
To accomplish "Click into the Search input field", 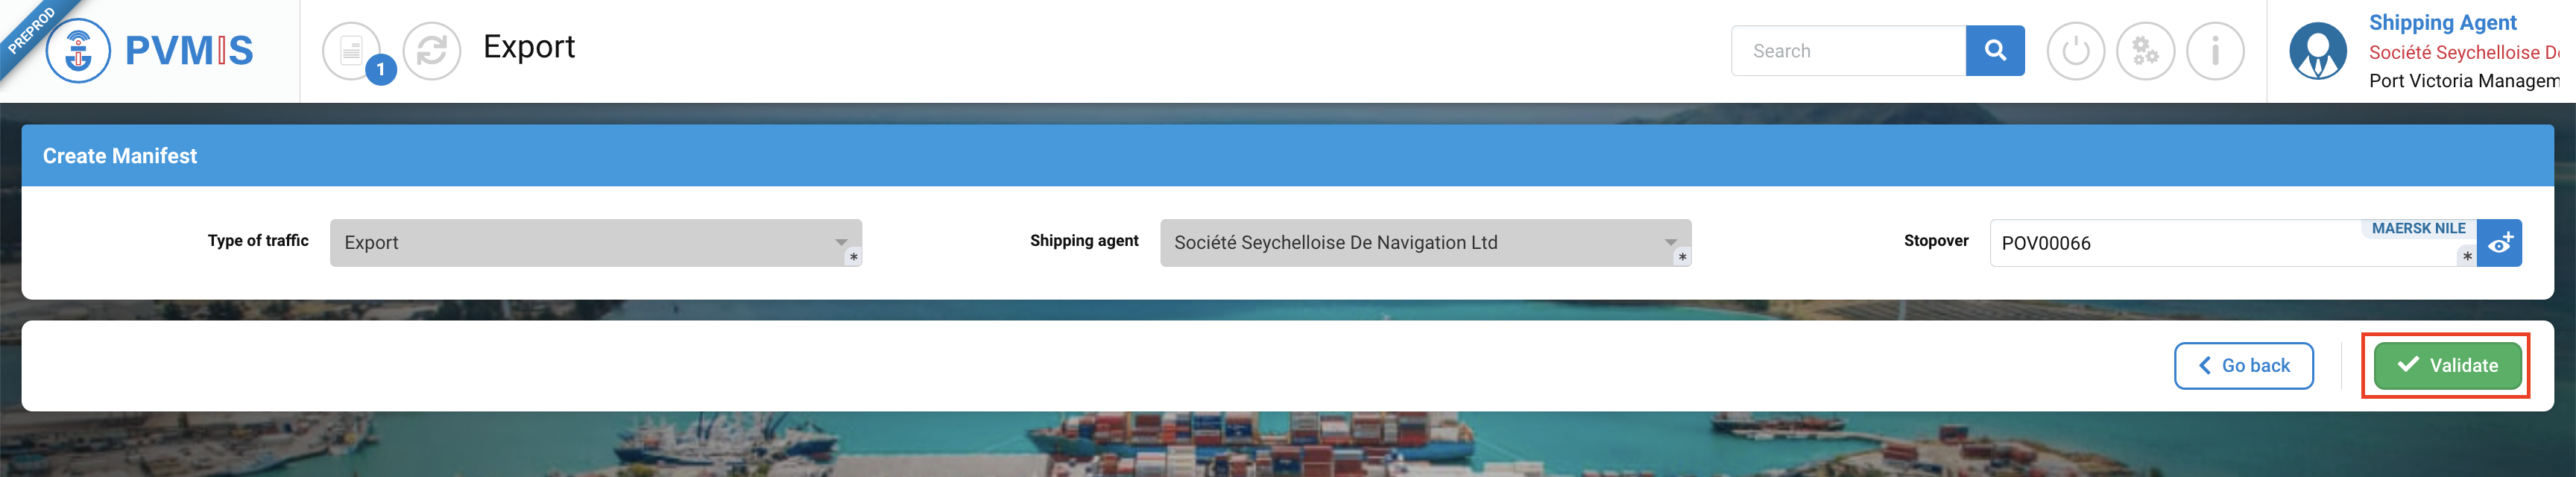I will (1848, 51).
